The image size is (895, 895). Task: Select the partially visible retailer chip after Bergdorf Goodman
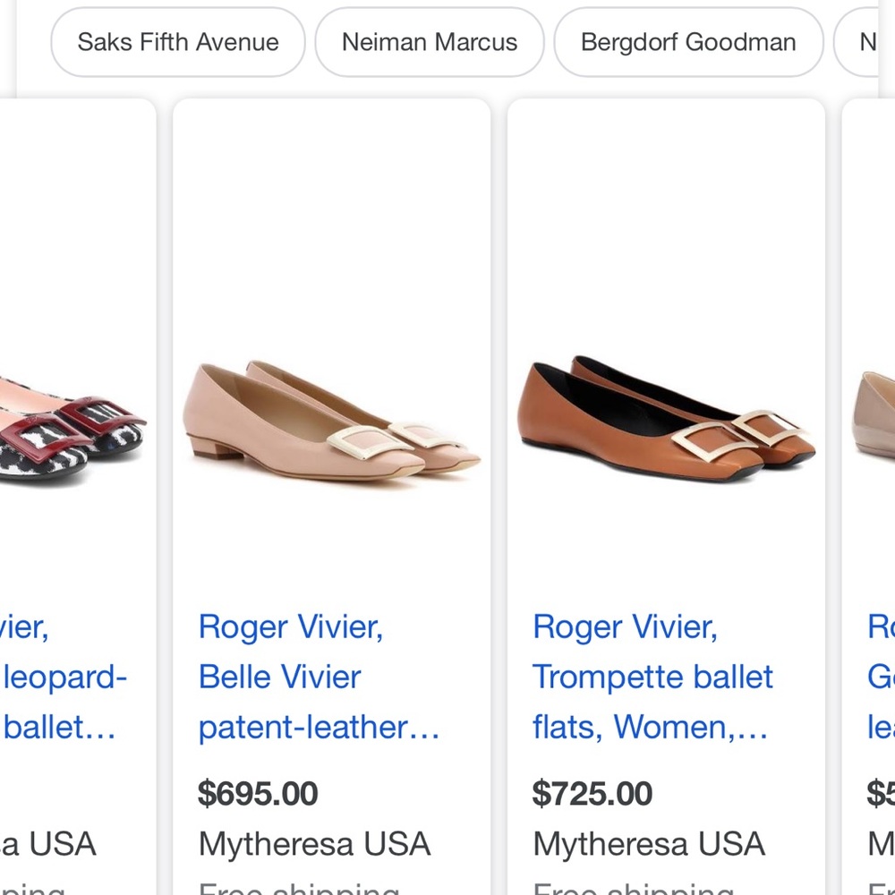pyautogui.click(x=873, y=42)
